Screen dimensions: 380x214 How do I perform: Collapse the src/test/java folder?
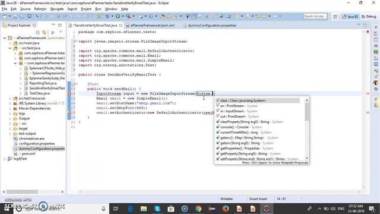click(10, 48)
